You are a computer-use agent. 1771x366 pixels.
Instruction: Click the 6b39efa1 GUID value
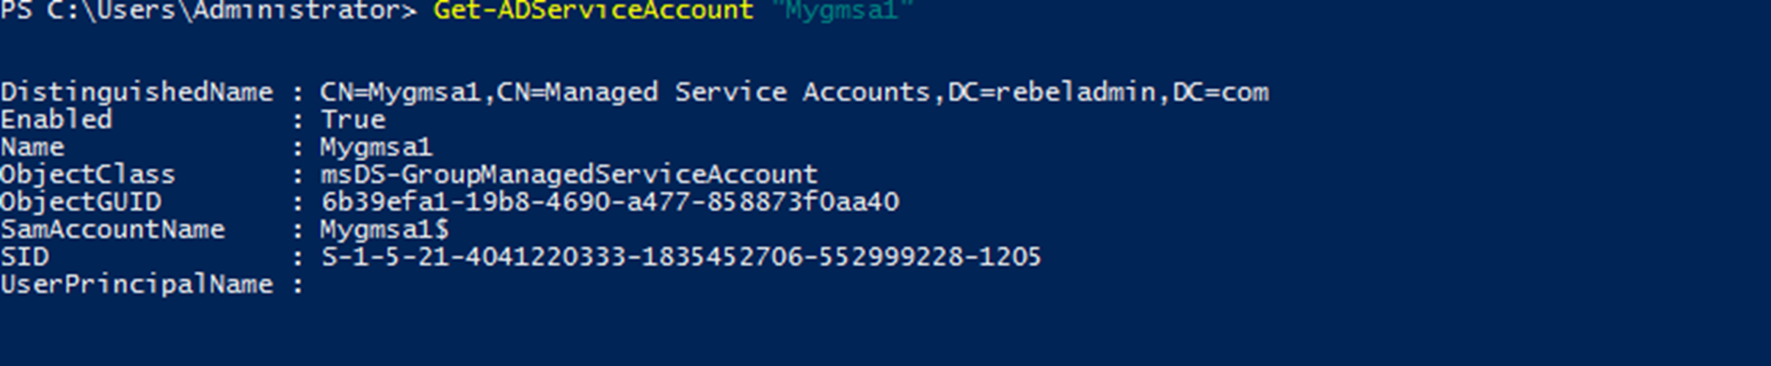610,202
